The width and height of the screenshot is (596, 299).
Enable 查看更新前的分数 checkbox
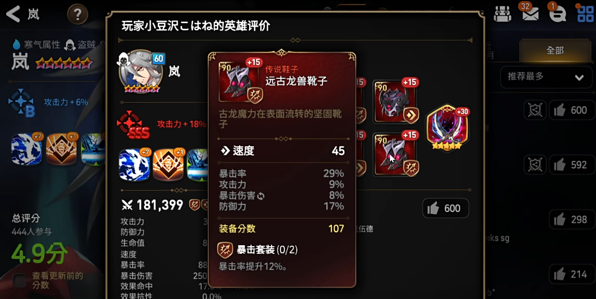click(20, 281)
